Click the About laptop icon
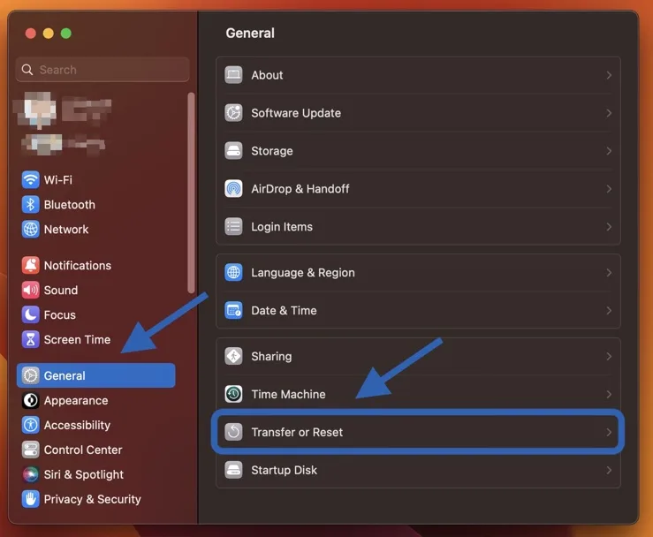The height and width of the screenshot is (537, 653). [233, 75]
